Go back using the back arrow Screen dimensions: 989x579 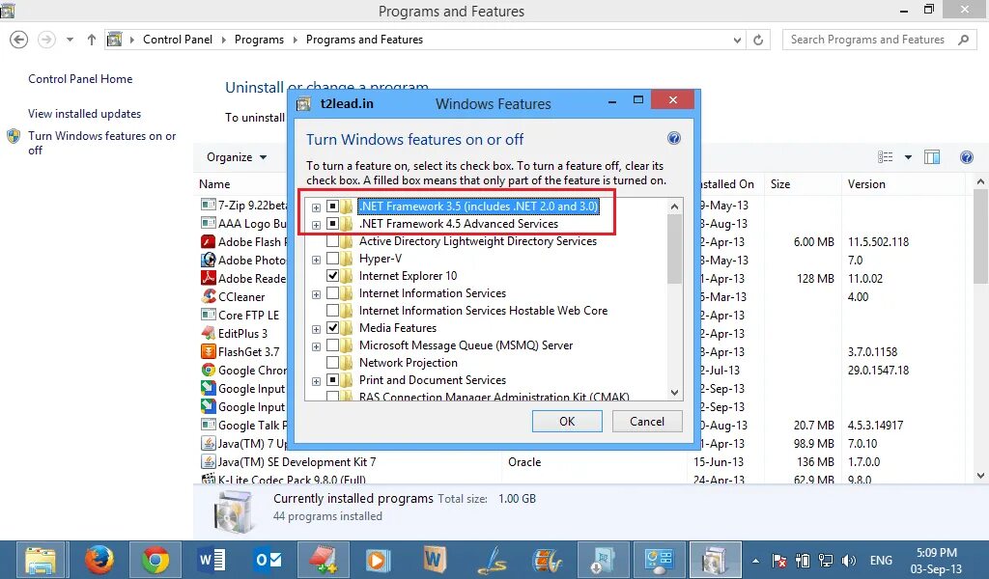click(19, 40)
